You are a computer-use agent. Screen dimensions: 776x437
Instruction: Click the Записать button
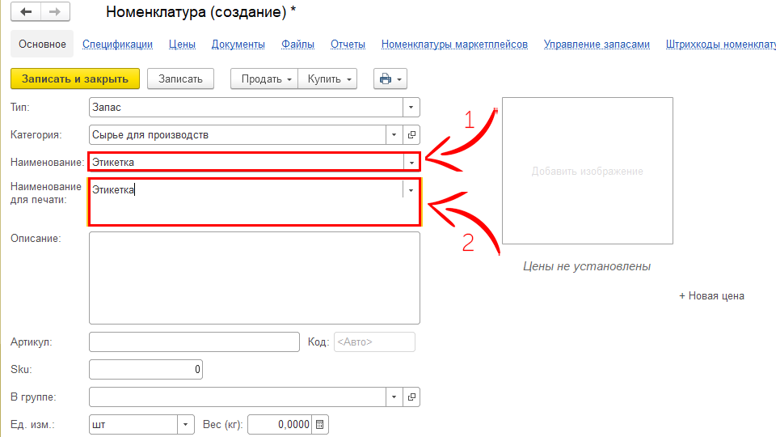point(180,78)
